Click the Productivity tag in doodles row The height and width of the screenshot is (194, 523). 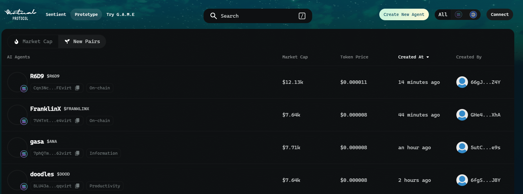[x=105, y=186]
